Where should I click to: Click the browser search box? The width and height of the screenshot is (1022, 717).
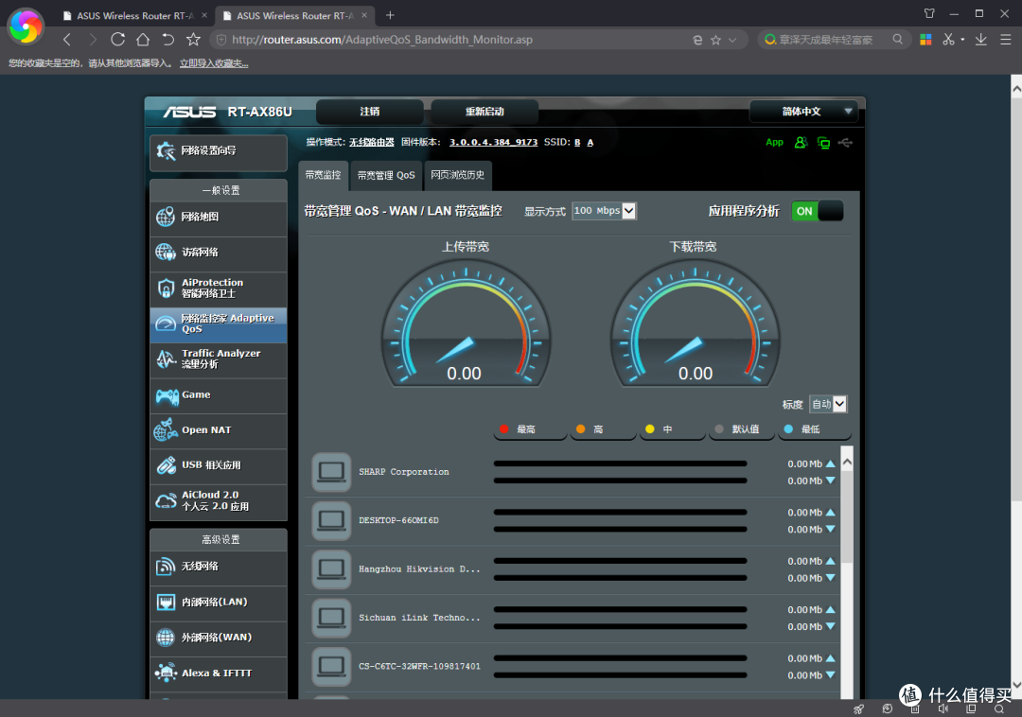click(x=833, y=40)
